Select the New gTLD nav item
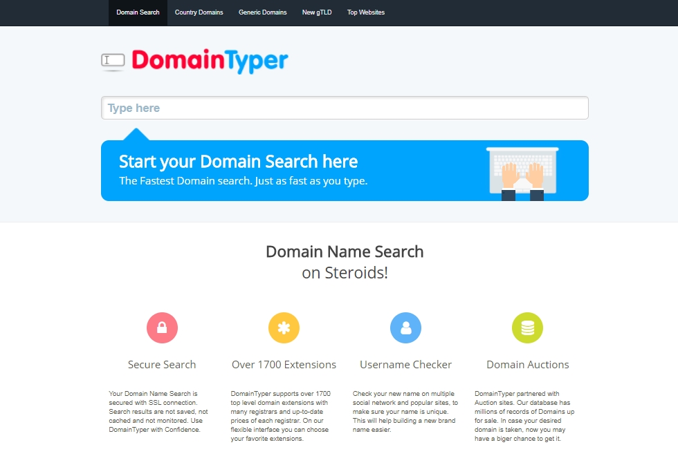678x456 pixels. [x=317, y=12]
